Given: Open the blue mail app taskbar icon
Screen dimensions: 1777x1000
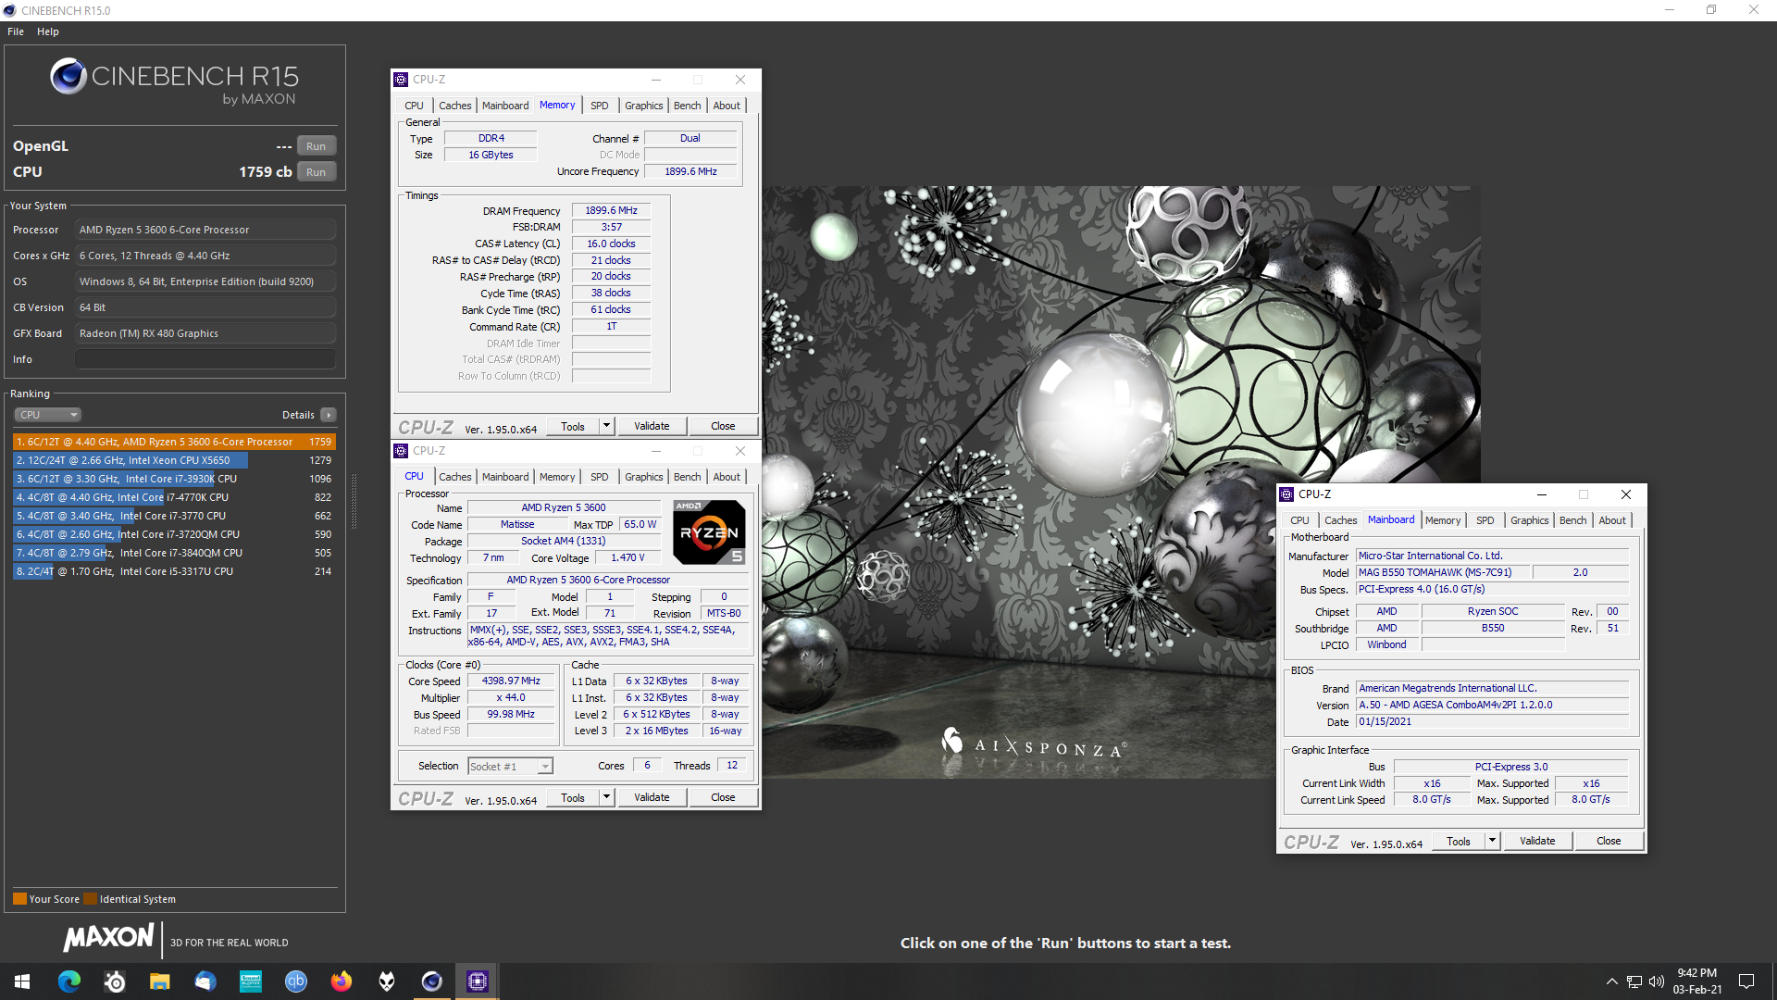Looking at the screenshot, I should (x=205, y=981).
